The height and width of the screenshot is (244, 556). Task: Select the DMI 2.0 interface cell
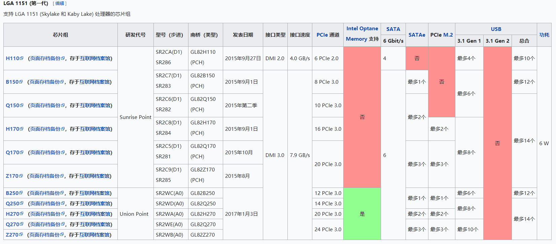click(x=275, y=58)
